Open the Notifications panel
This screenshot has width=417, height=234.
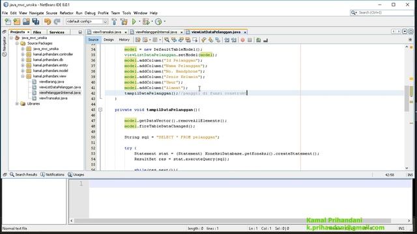[52, 175]
